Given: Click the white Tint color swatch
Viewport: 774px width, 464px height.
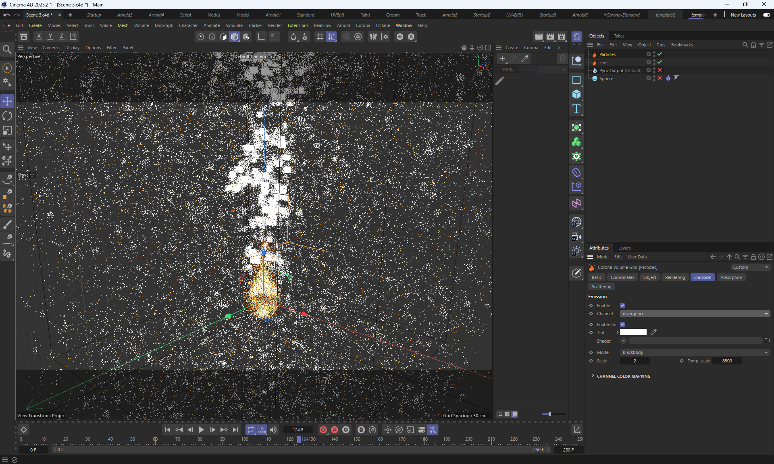Looking at the screenshot, I should pyautogui.click(x=633, y=332).
